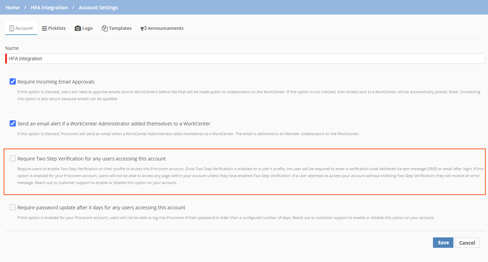Uncheck Require Incoming Email Approvals
This screenshot has height=262, width=488.
coord(13,82)
